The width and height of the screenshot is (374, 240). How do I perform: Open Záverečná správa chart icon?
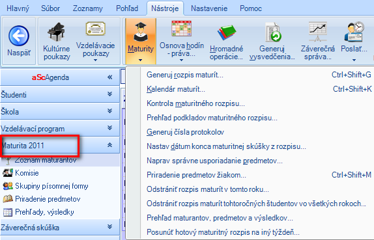(x=317, y=31)
